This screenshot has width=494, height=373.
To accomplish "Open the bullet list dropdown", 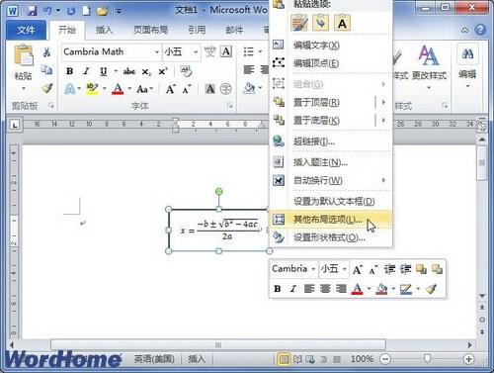I will tap(260, 51).
